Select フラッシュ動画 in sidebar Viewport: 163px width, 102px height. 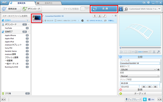(x=16, y=57)
